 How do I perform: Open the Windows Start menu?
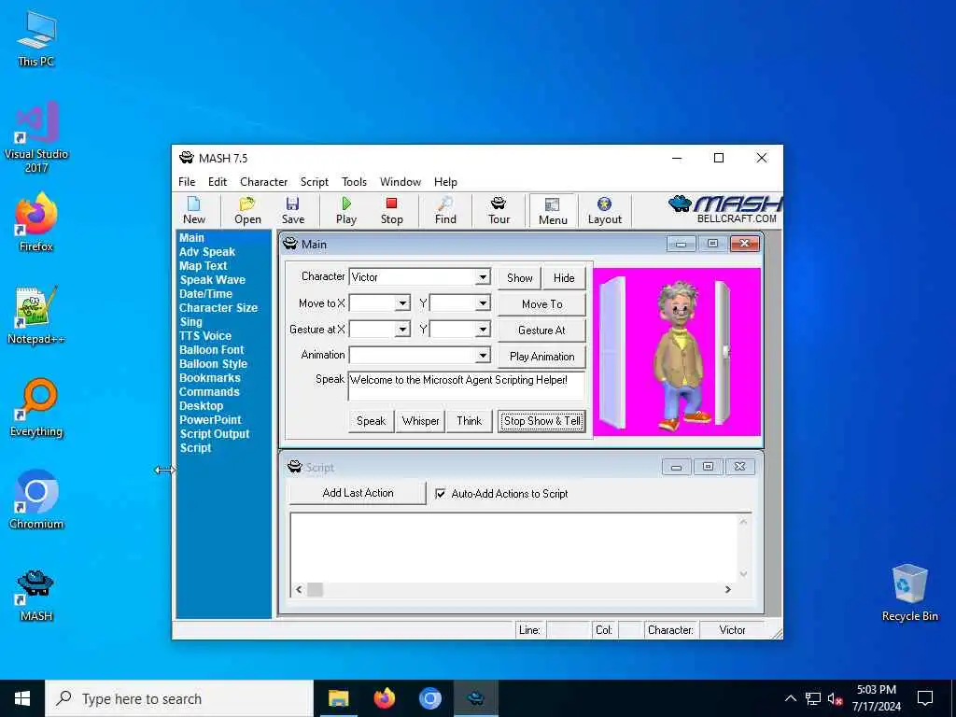pyautogui.click(x=22, y=698)
